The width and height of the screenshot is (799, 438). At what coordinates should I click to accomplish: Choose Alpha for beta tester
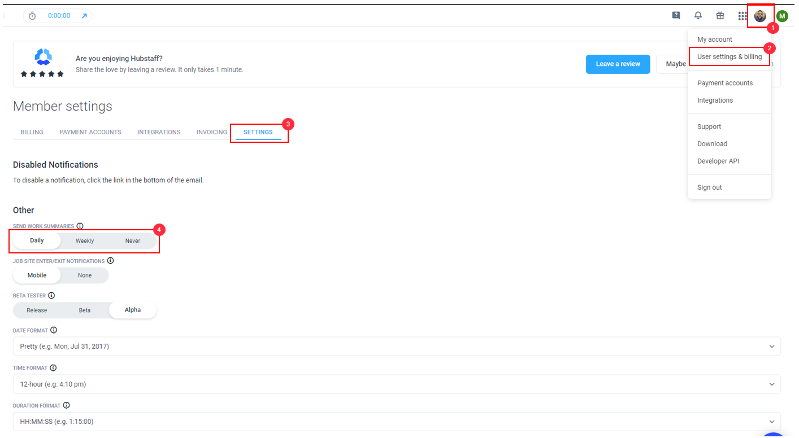[133, 310]
